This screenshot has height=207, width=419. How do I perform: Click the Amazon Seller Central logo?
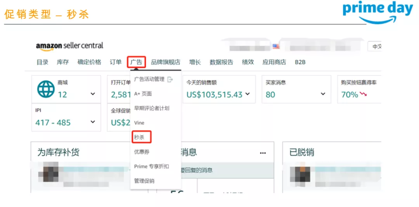[x=69, y=46]
